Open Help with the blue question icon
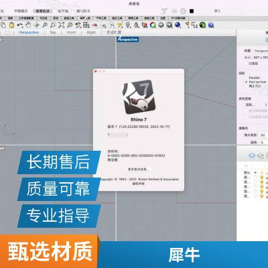The image size is (268, 268). pyautogui.click(x=211, y=25)
